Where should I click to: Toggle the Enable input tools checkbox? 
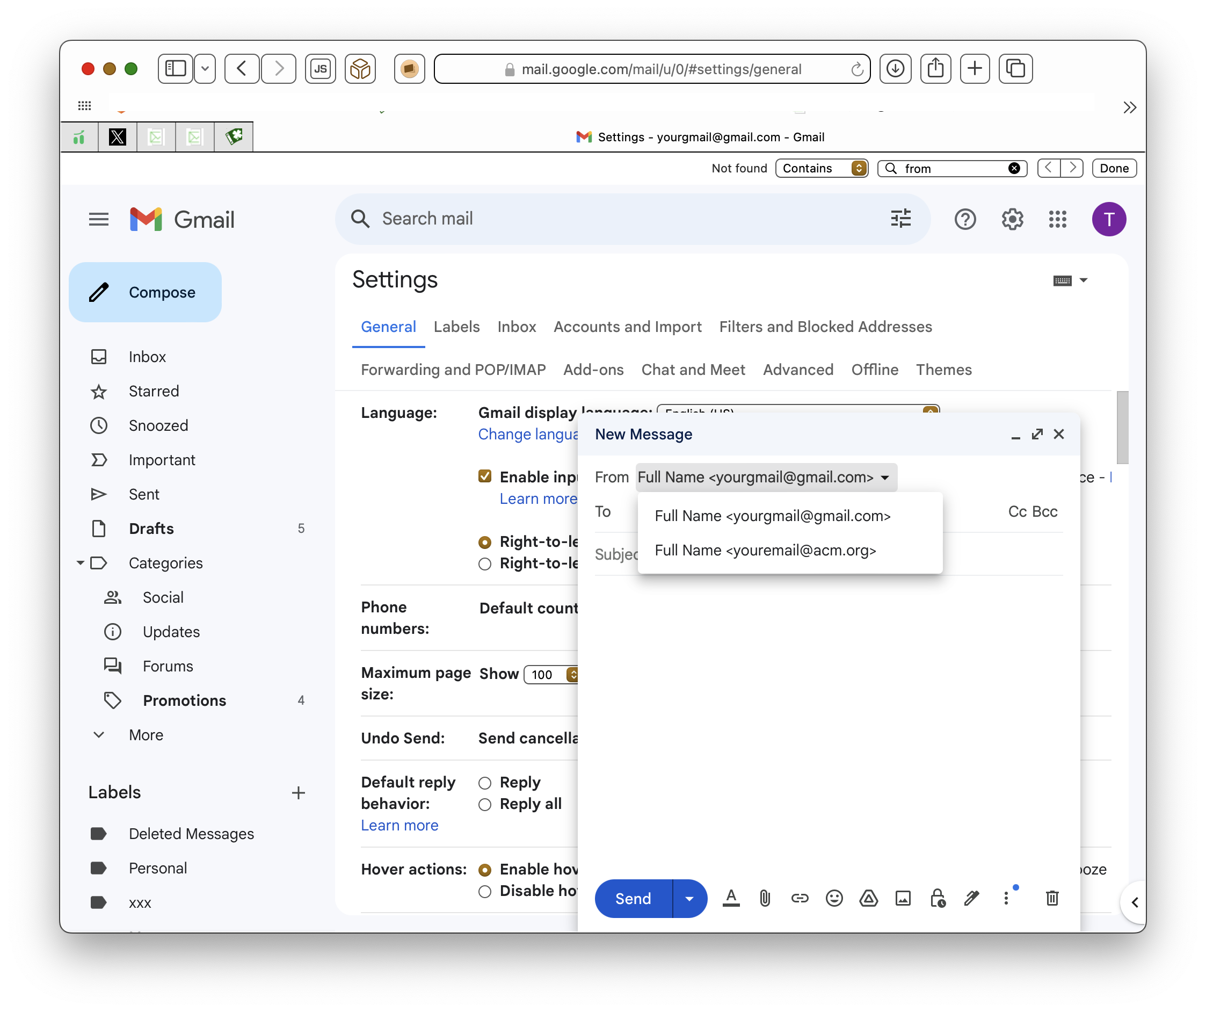485,476
